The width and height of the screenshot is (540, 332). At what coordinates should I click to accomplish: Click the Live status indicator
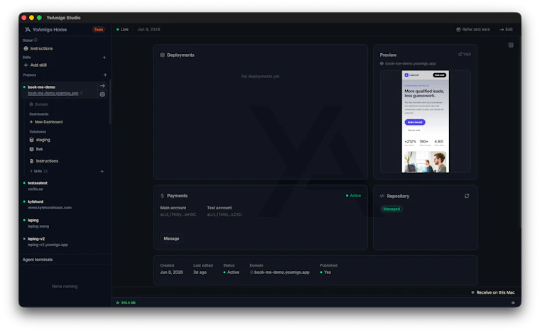point(122,30)
